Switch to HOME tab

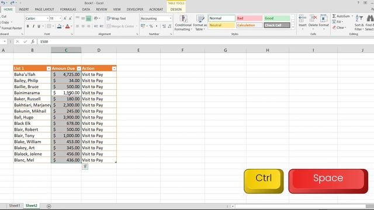click(x=8, y=9)
